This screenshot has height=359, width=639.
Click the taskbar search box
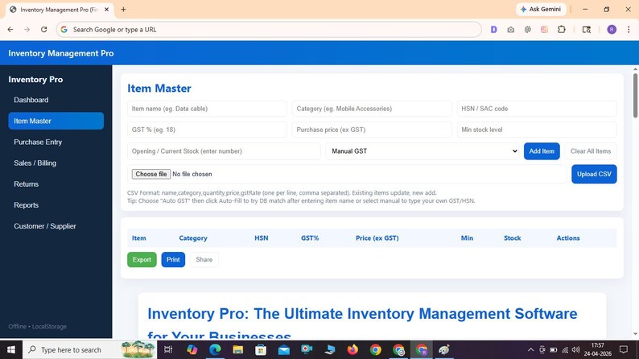pyautogui.click(x=89, y=349)
